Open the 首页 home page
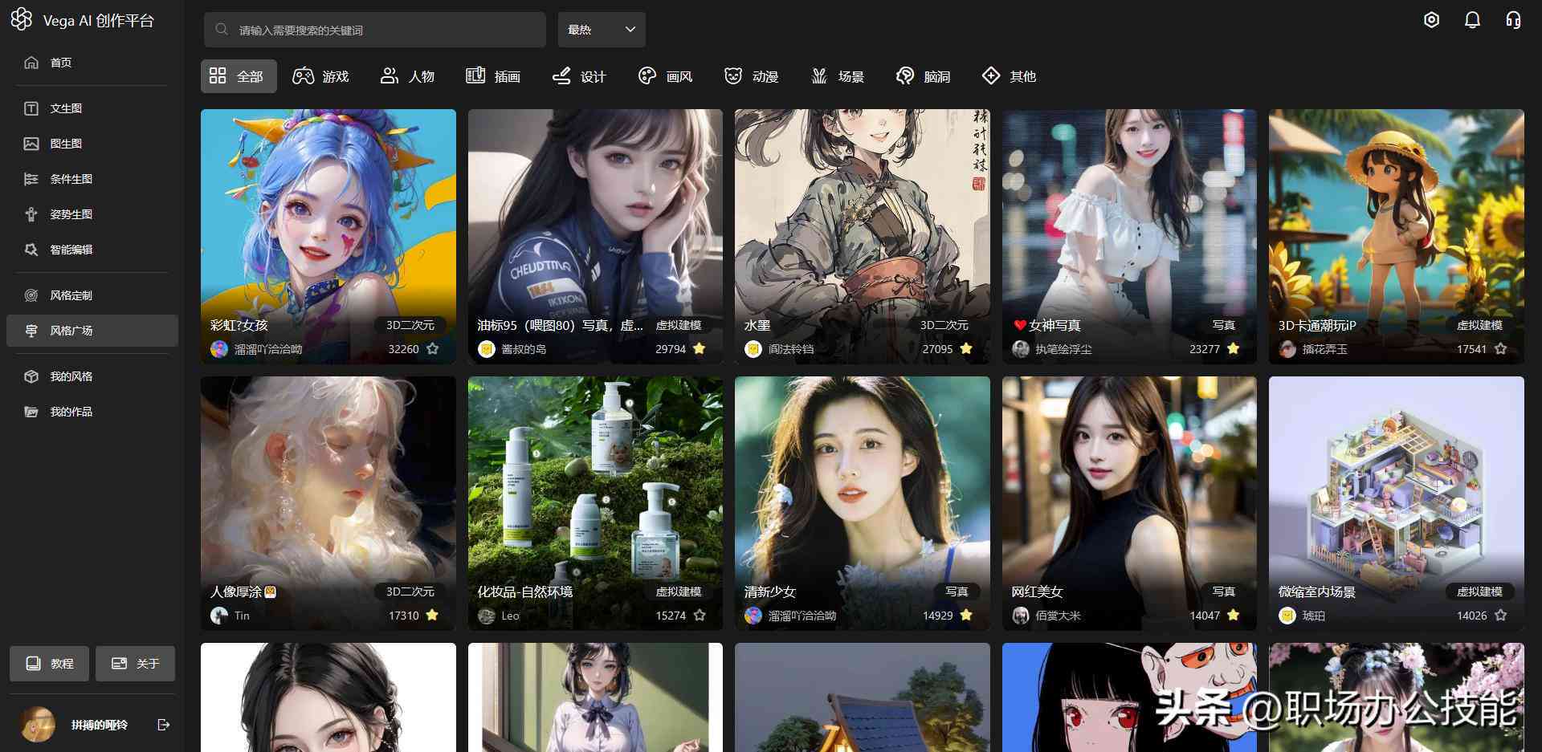 pos(92,63)
